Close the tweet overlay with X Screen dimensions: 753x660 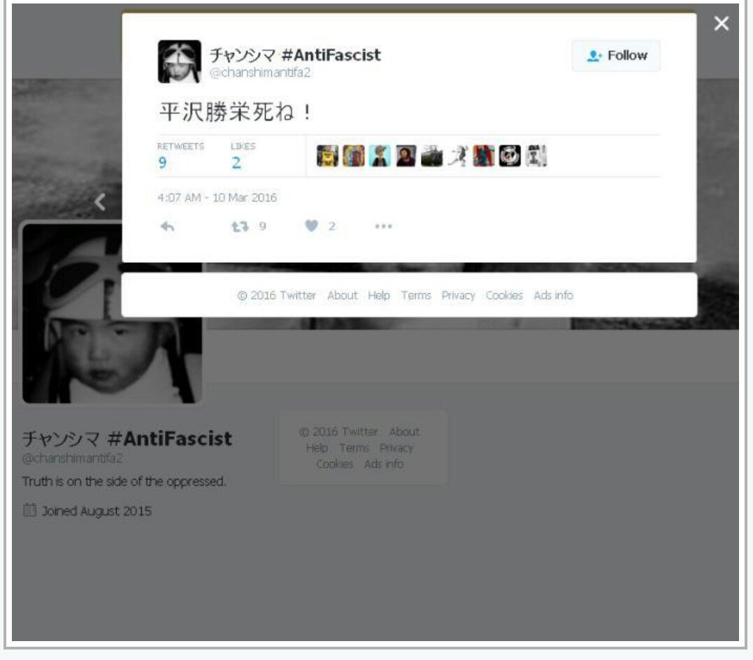722,23
